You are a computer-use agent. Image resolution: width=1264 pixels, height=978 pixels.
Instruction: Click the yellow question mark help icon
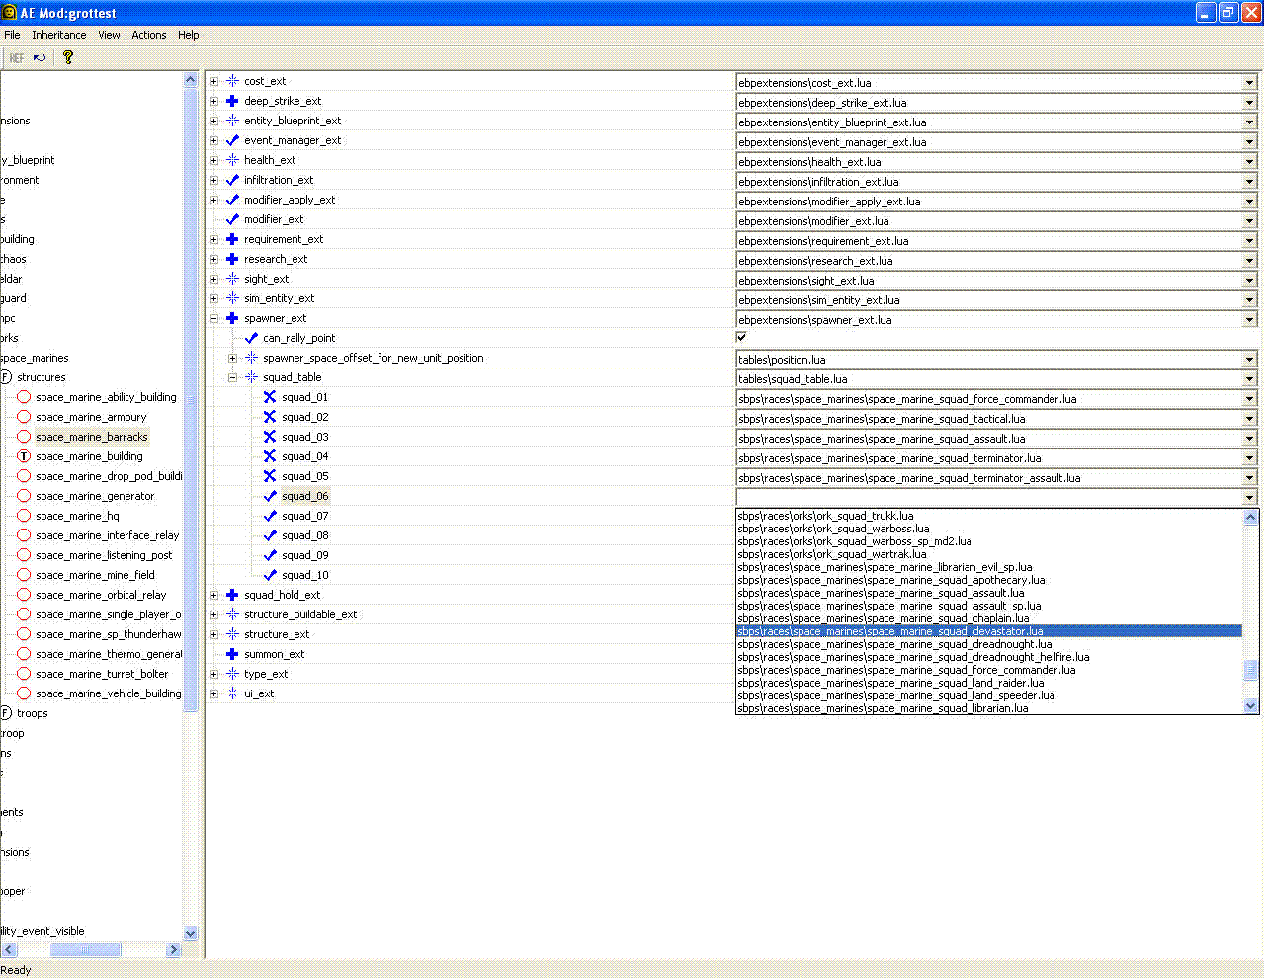tap(67, 57)
